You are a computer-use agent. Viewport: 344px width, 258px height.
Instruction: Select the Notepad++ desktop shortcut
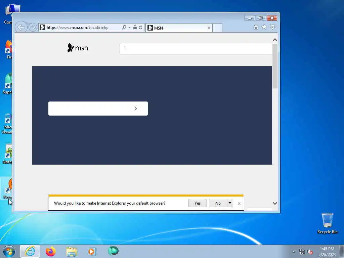7,154
